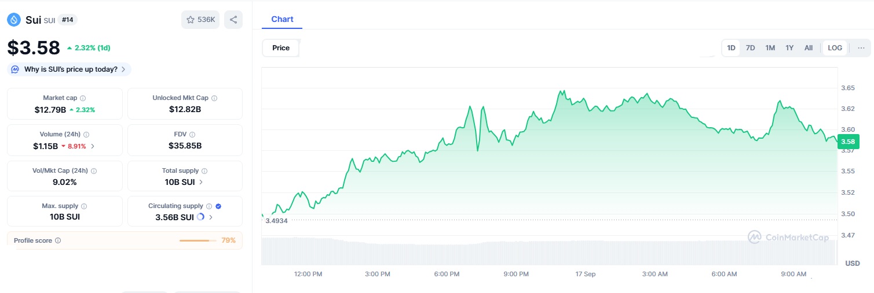874x293 pixels.
Task: Open 'Why is SUI's price up today?'
Action: [70, 69]
